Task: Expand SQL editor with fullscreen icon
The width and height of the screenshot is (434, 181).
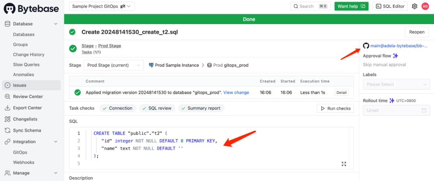Action: [344, 164]
